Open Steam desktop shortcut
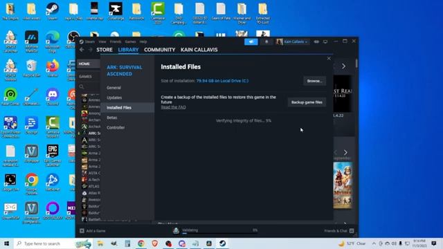This screenshot has height=249, width=443. click(53, 12)
